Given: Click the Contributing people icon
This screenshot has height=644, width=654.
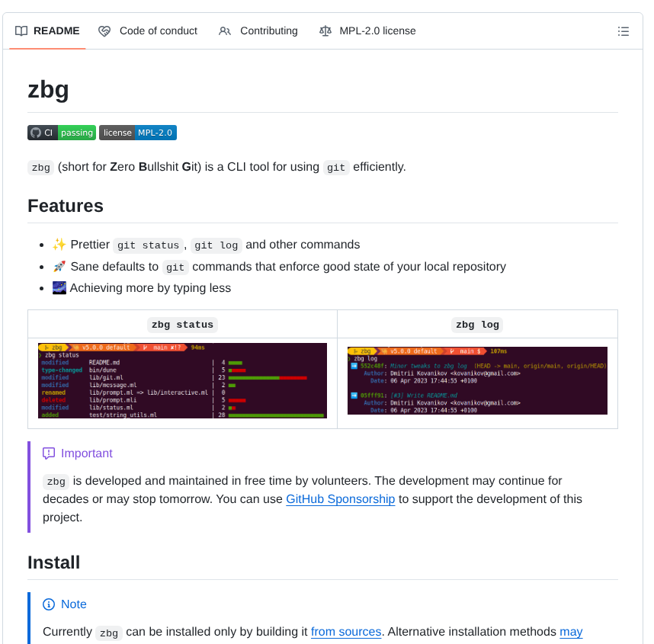Looking at the screenshot, I should coord(225,31).
